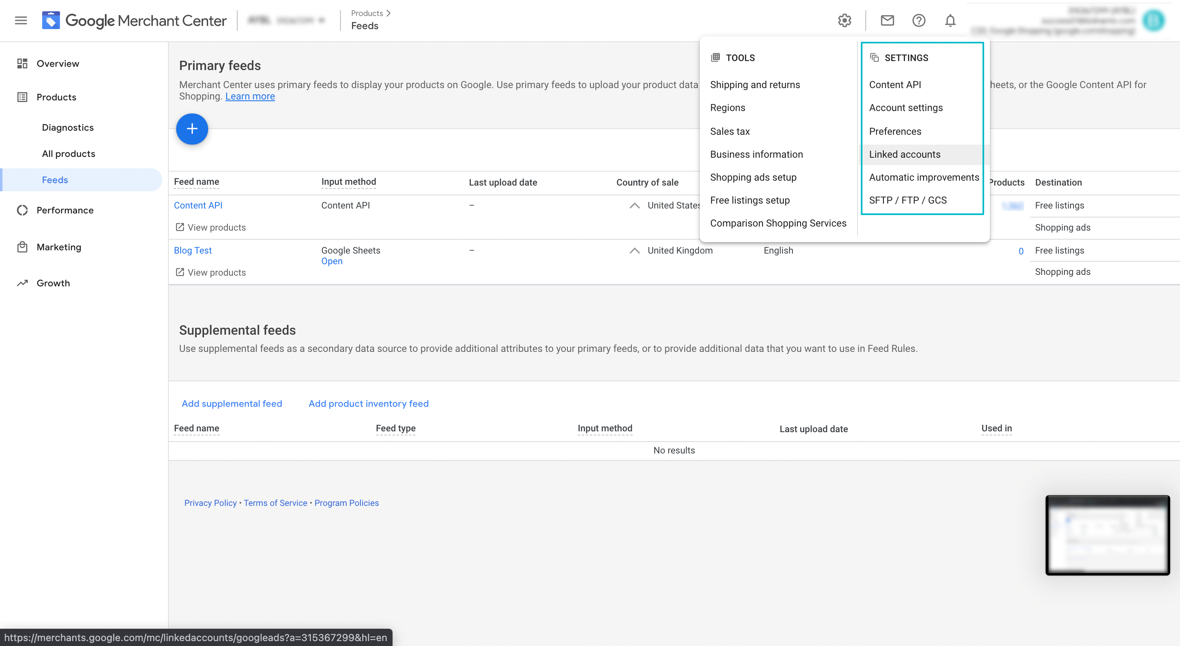Open Terms of Service link
This screenshot has height=646, width=1180.
(275, 503)
